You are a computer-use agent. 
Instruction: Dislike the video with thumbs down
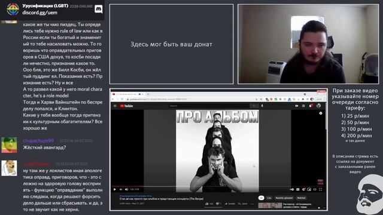click(219, 204)
